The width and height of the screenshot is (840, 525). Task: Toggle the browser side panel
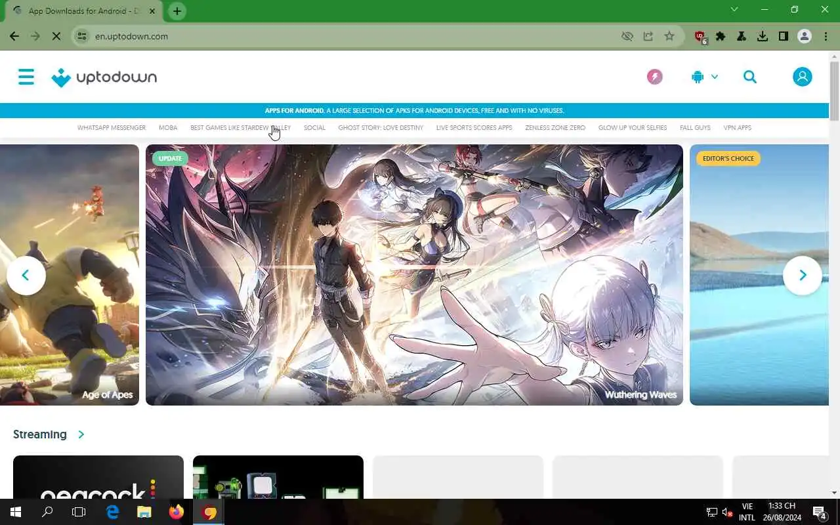[784, 36]
